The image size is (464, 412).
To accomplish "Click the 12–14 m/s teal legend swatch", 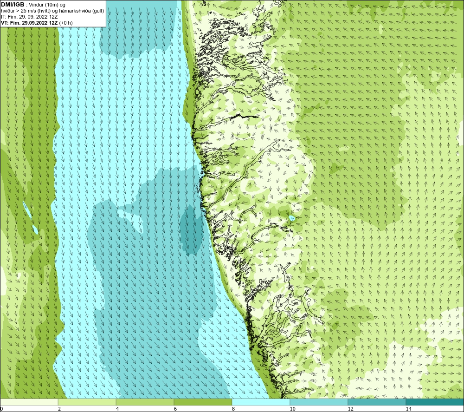I will coord(377,402).
